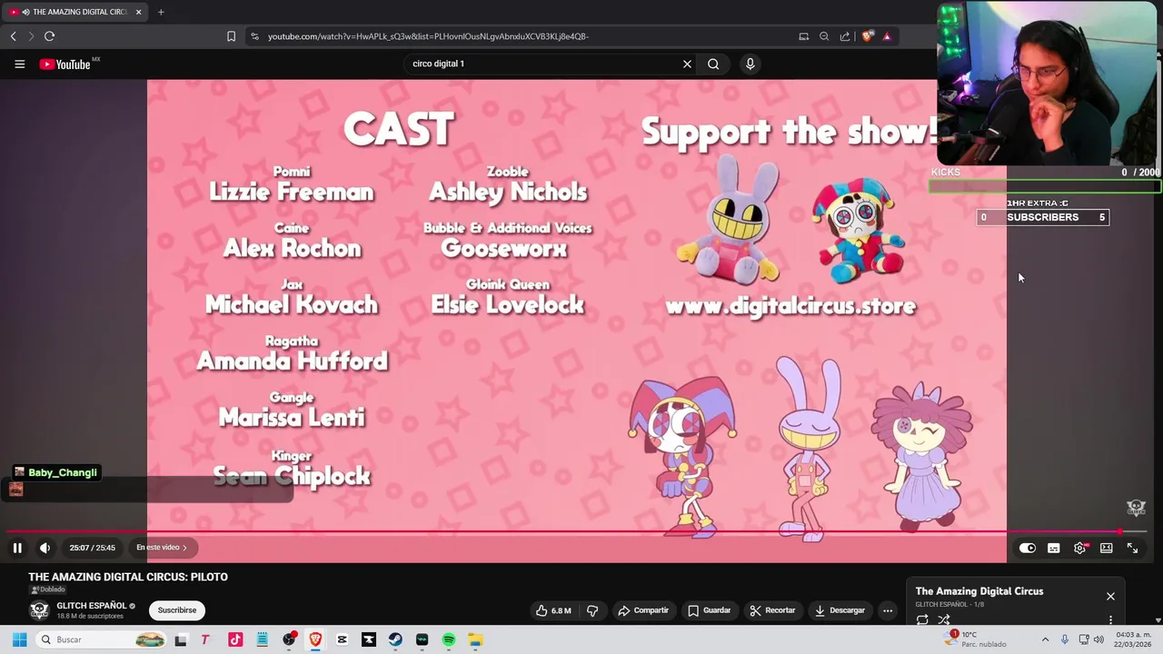
Task: Open the zoom-out magnifier in address bar
Action: (x=824, y=36)
